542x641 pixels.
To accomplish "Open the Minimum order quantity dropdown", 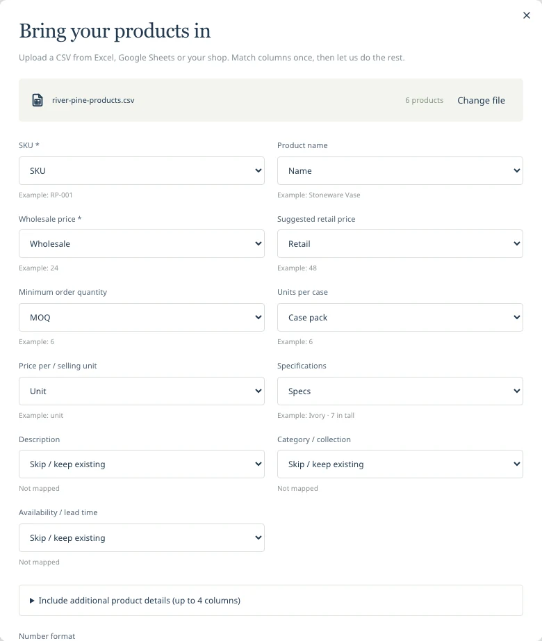I will (x=142, y=317).
